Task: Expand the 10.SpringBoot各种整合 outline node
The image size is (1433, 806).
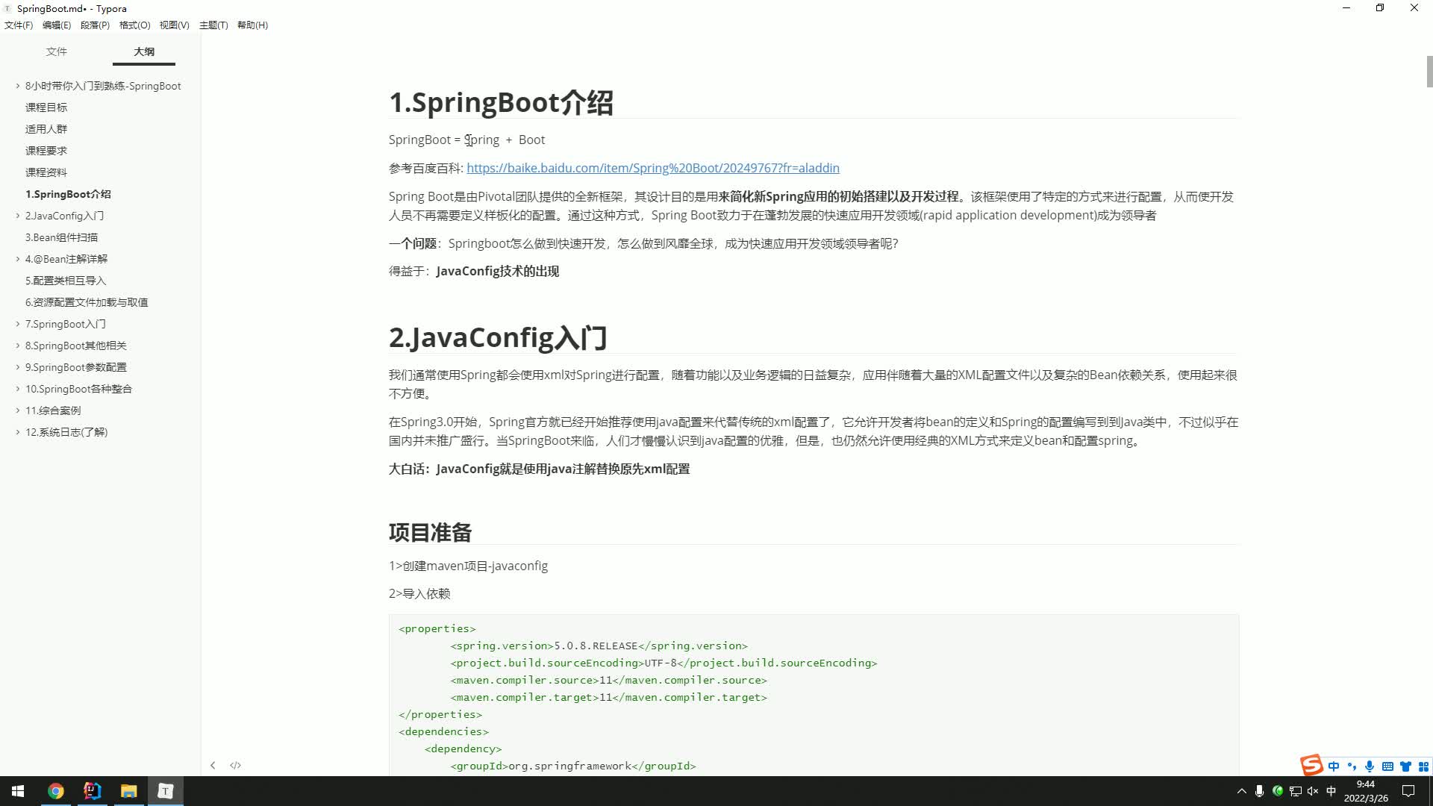Action: click(x=18, y=389)
